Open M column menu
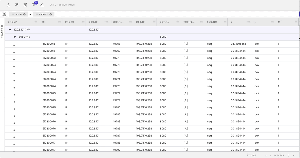Image resolution: width=300 pixels, height=158 pixels. click(x=296, y=22)
